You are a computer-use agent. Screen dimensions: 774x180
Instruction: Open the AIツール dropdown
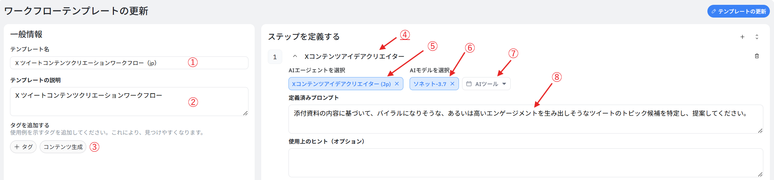(504, 84)
